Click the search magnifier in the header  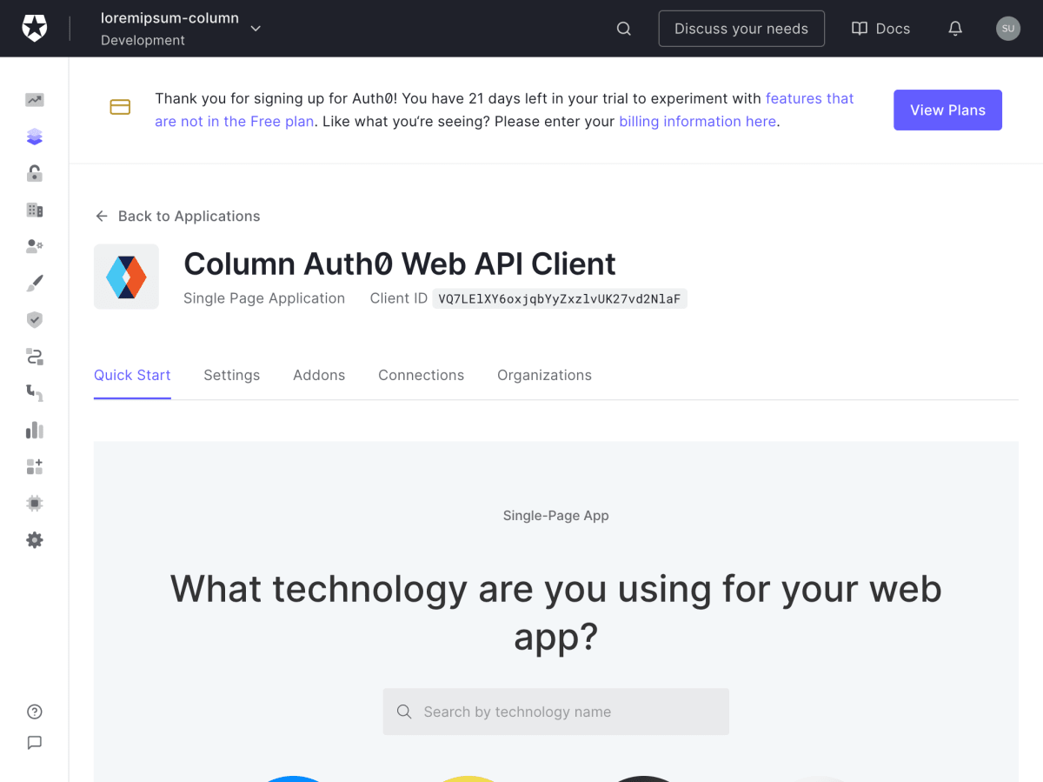[623, 29]
